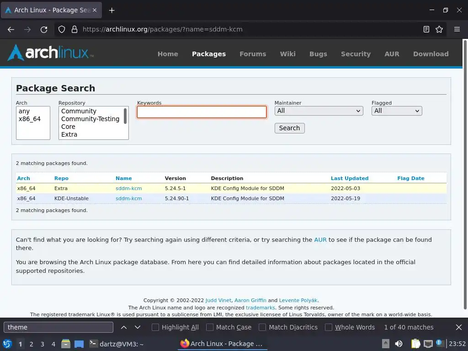Click the find bar 'theme' text field
The height and width of the screenshot is (351, 468).
tap(58, 327)
